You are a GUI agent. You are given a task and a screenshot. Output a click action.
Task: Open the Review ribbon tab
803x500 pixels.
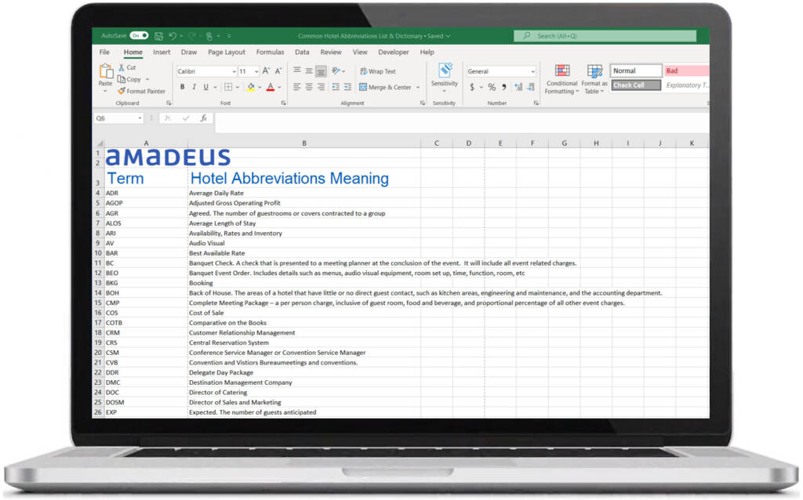[332, 52]
